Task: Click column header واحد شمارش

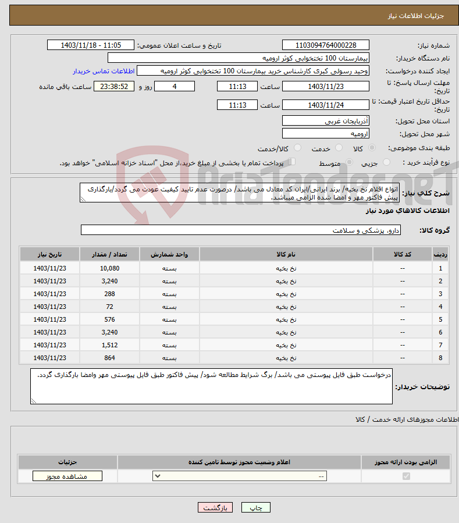Action: (169, 254)
